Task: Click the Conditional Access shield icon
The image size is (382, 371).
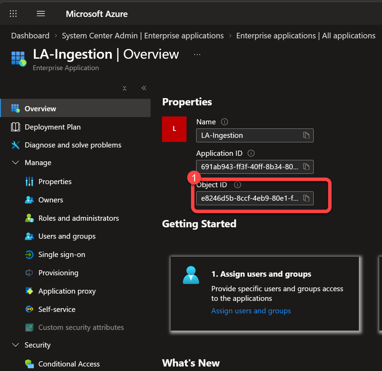Action: (29, 364)
